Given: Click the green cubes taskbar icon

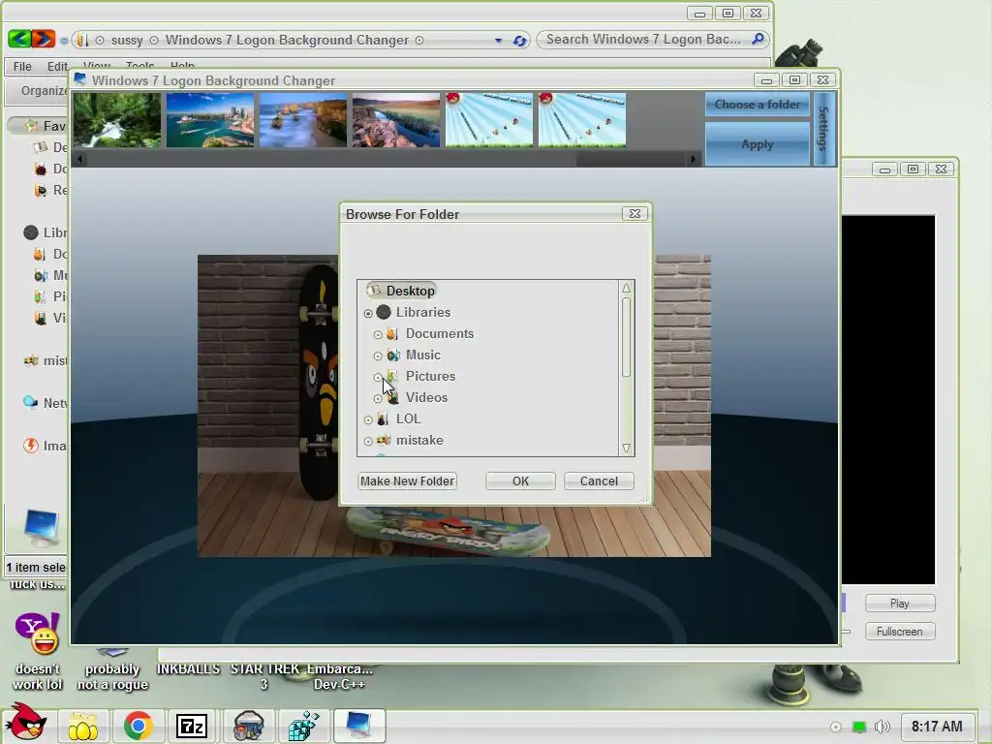Looking at the screenshot, I should [x=303, y=726].
